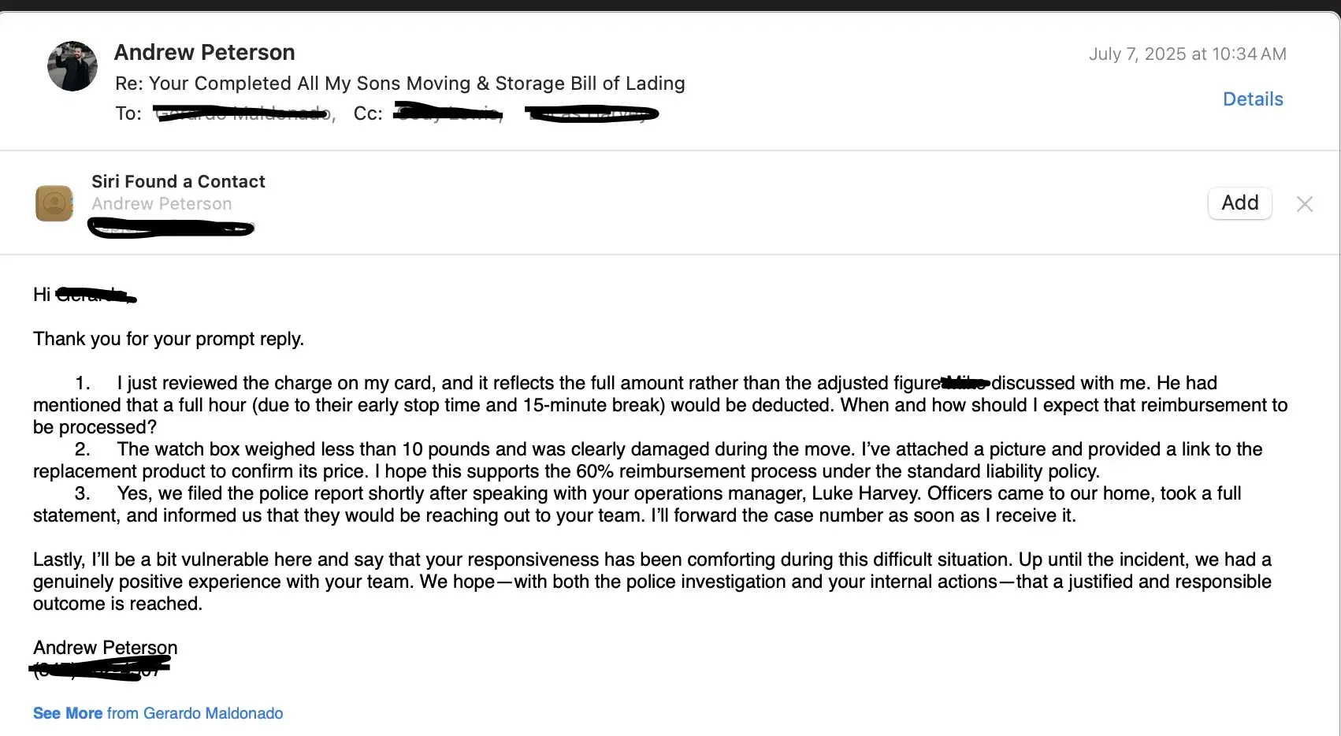
Task: Dismiss the Siri Found a Contact banner
Action: 1304,204
